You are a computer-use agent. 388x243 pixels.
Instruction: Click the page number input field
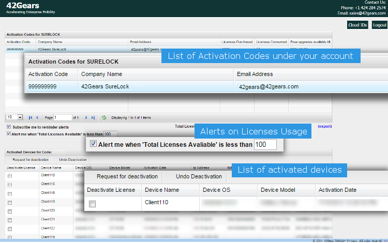pyautogui.click(x=63, y=117)
